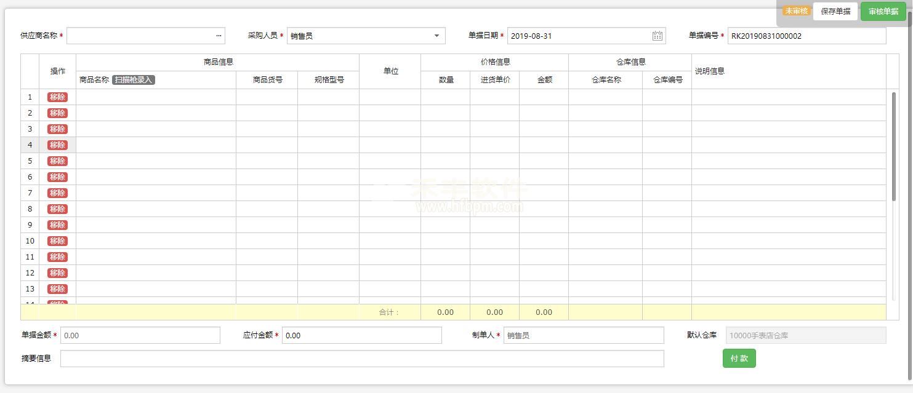Click the 扫描枪录入 button
This screenshot has height=393, width=913.
[x=134, y=80]
